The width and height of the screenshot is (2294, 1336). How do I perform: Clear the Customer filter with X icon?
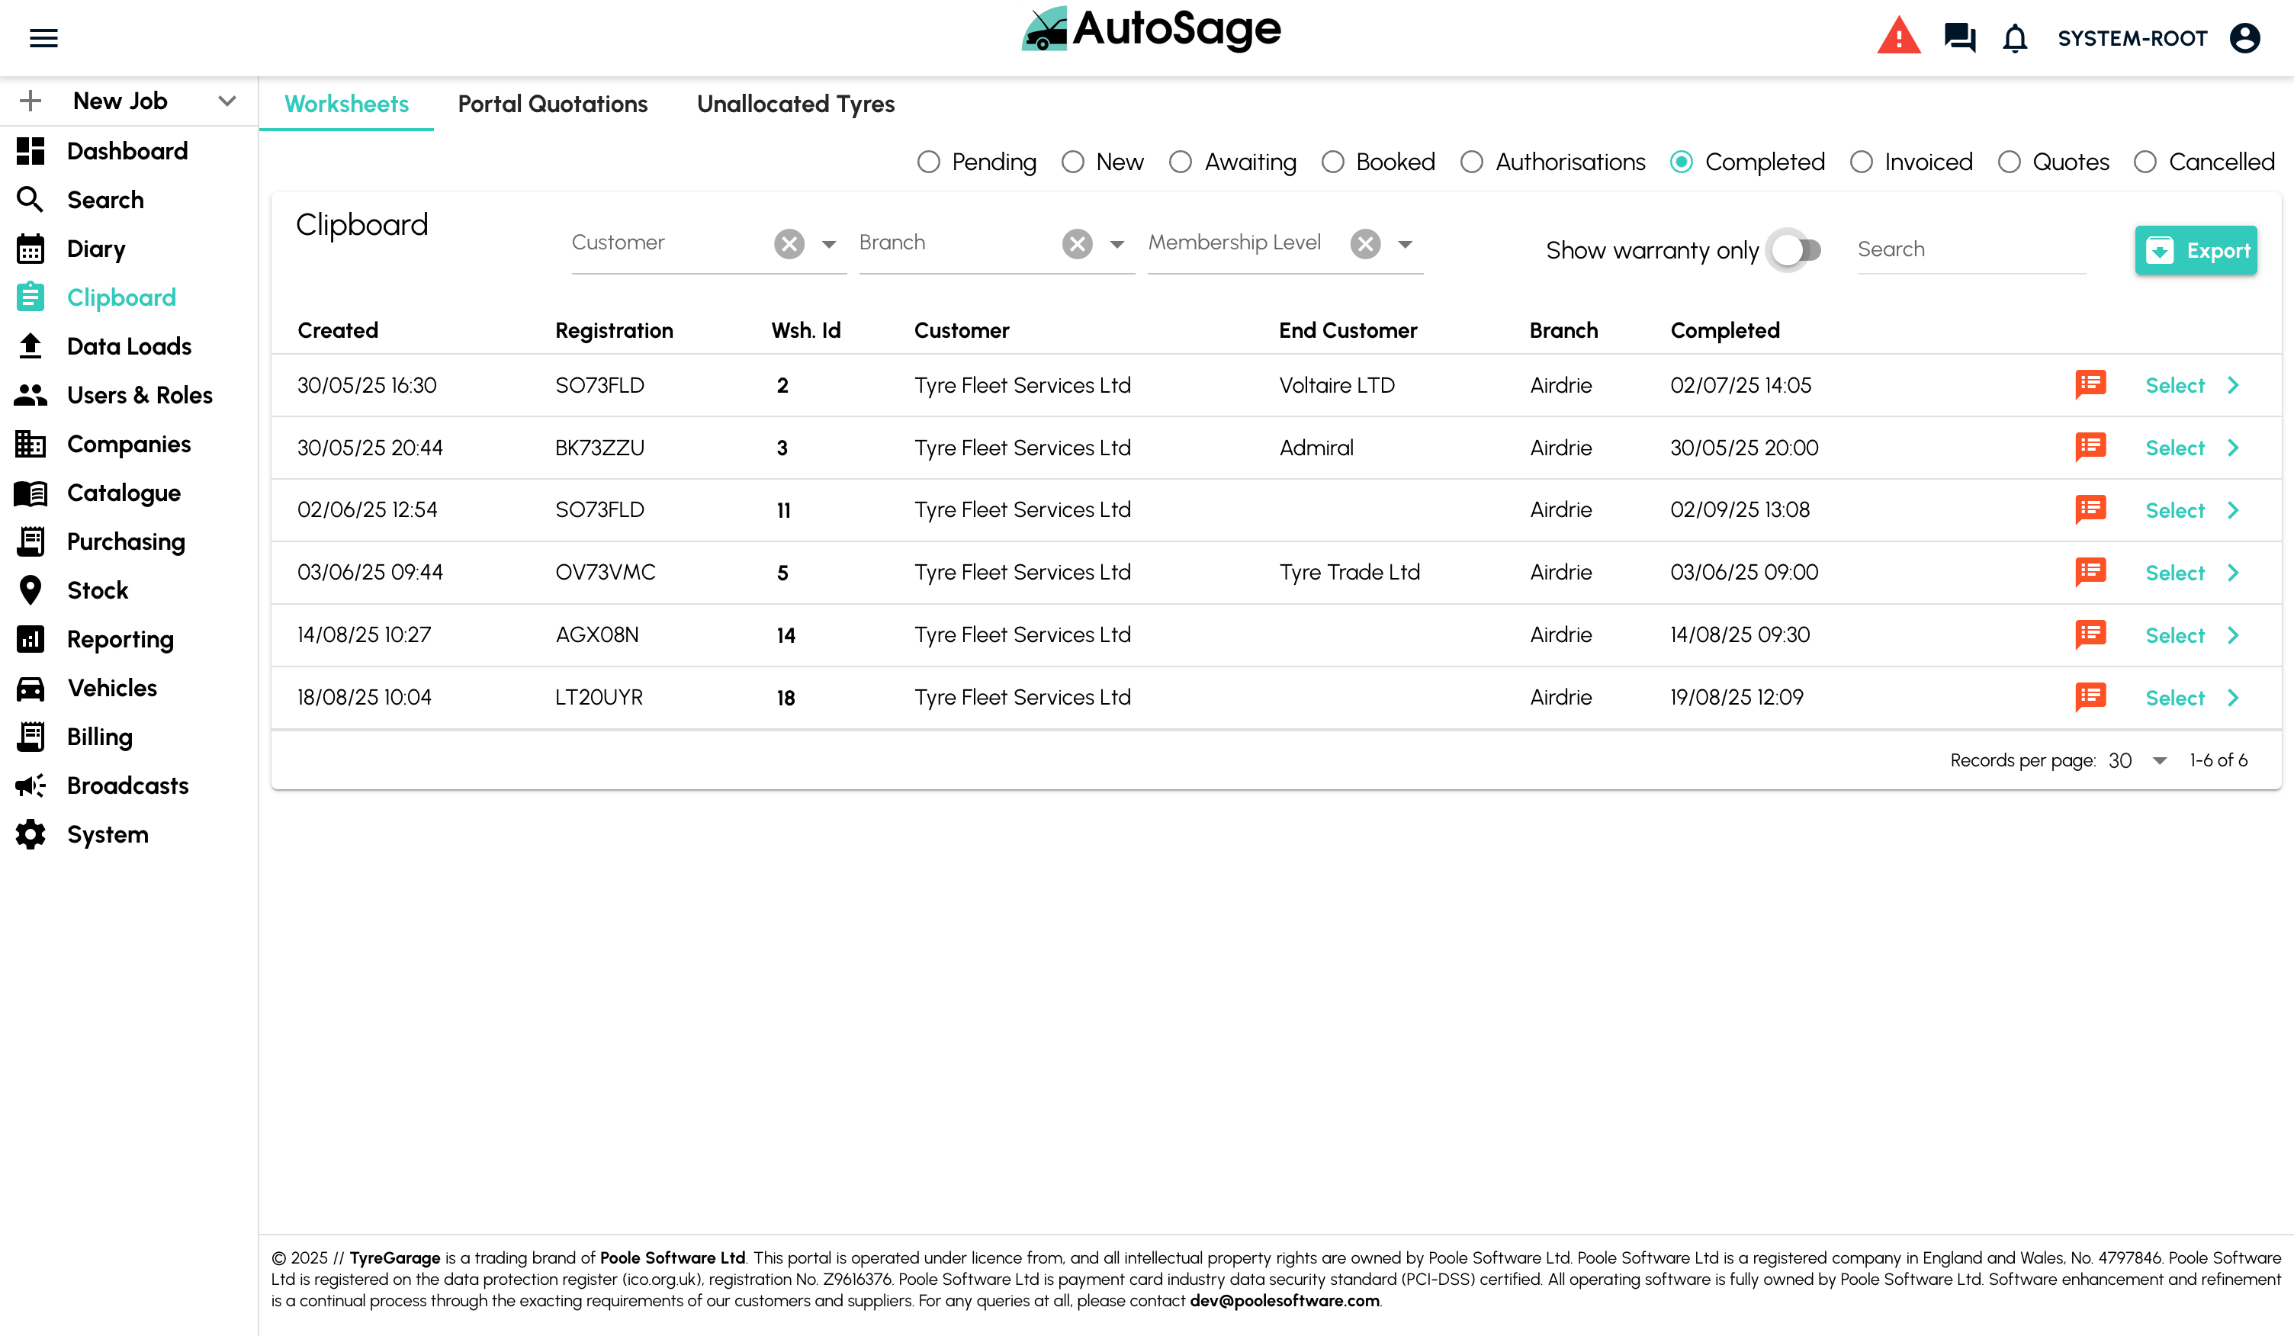click(x=789, y=243)
